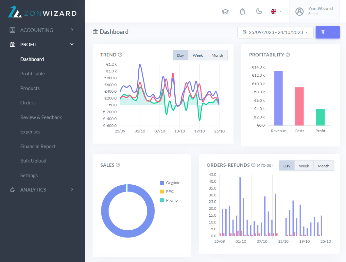Viewport: 346px width, 262px height.
Task: Toggle dark mode with the moon icon
Action: click(x=259, y=11)
